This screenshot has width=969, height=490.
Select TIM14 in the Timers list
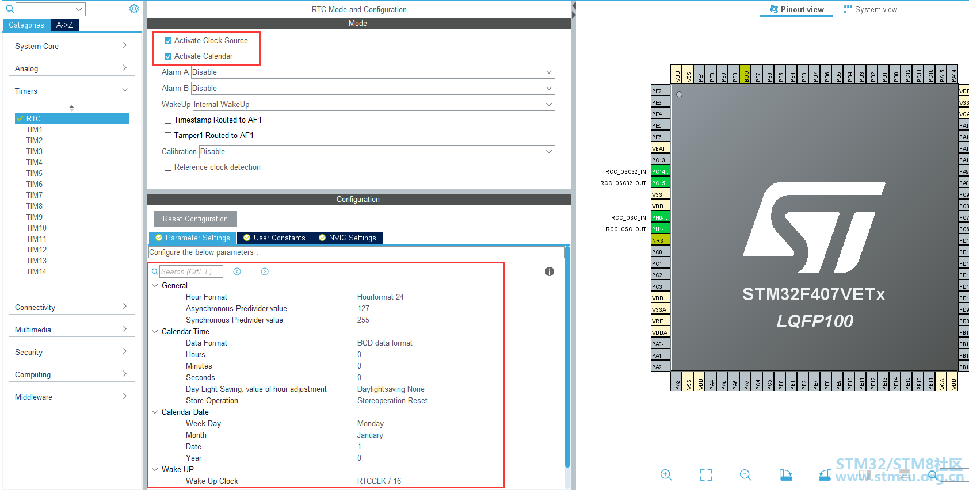click(x=36, y=271)
